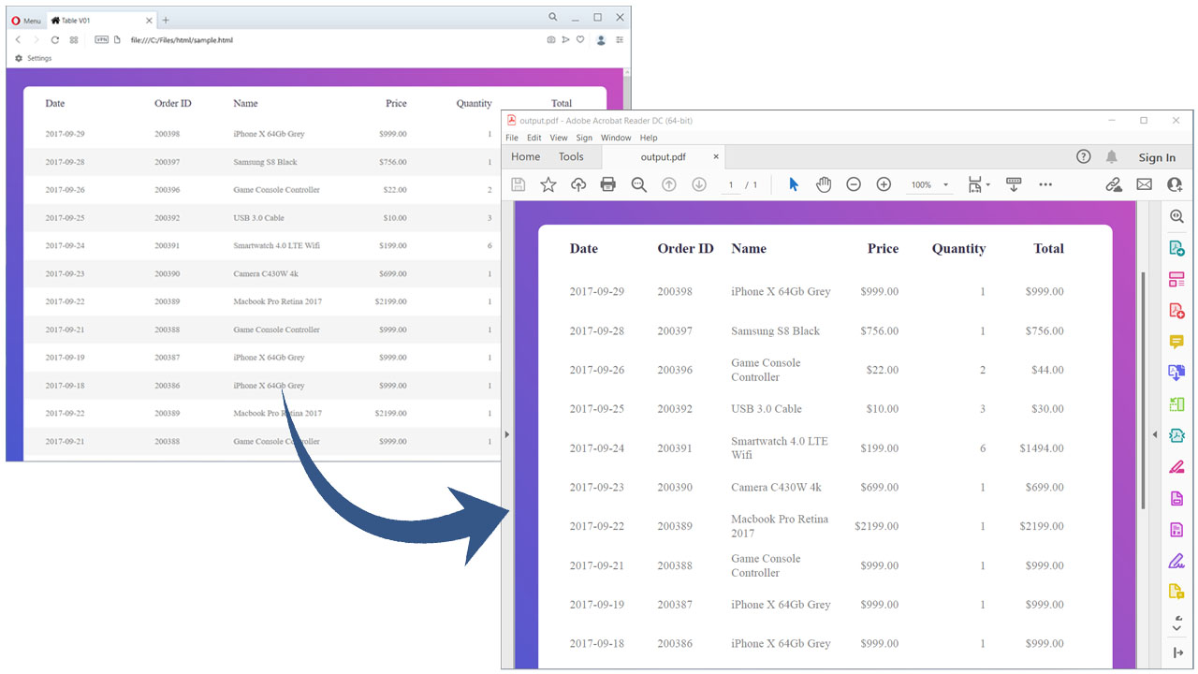
Task: Expand the left navigation pane arrow
Action: pyautogui.click(x=507, y=434)
